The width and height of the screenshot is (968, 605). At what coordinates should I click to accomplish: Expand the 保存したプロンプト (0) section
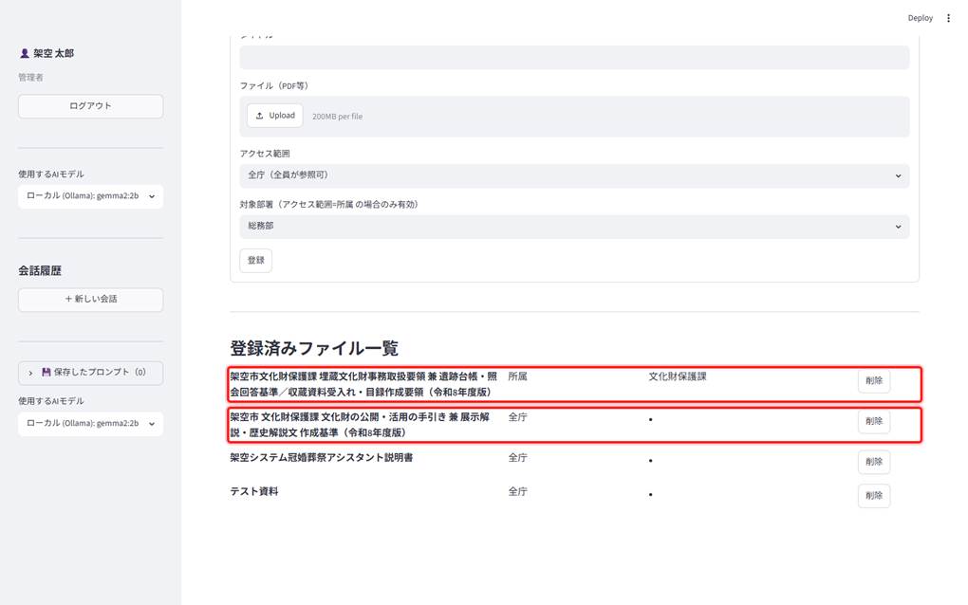(91, 373)
